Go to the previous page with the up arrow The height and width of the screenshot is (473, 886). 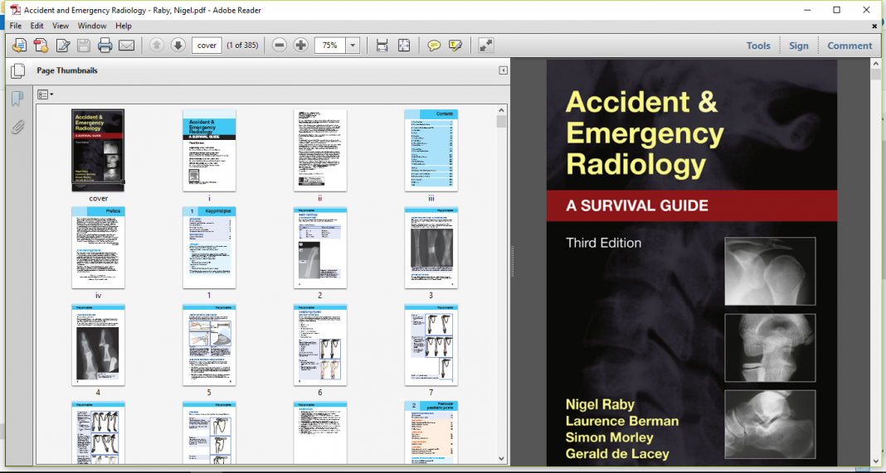point(157,46)
